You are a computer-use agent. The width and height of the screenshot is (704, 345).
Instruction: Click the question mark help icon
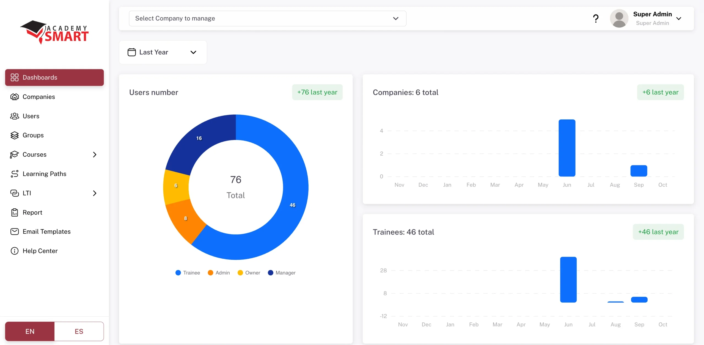(596, 18)
